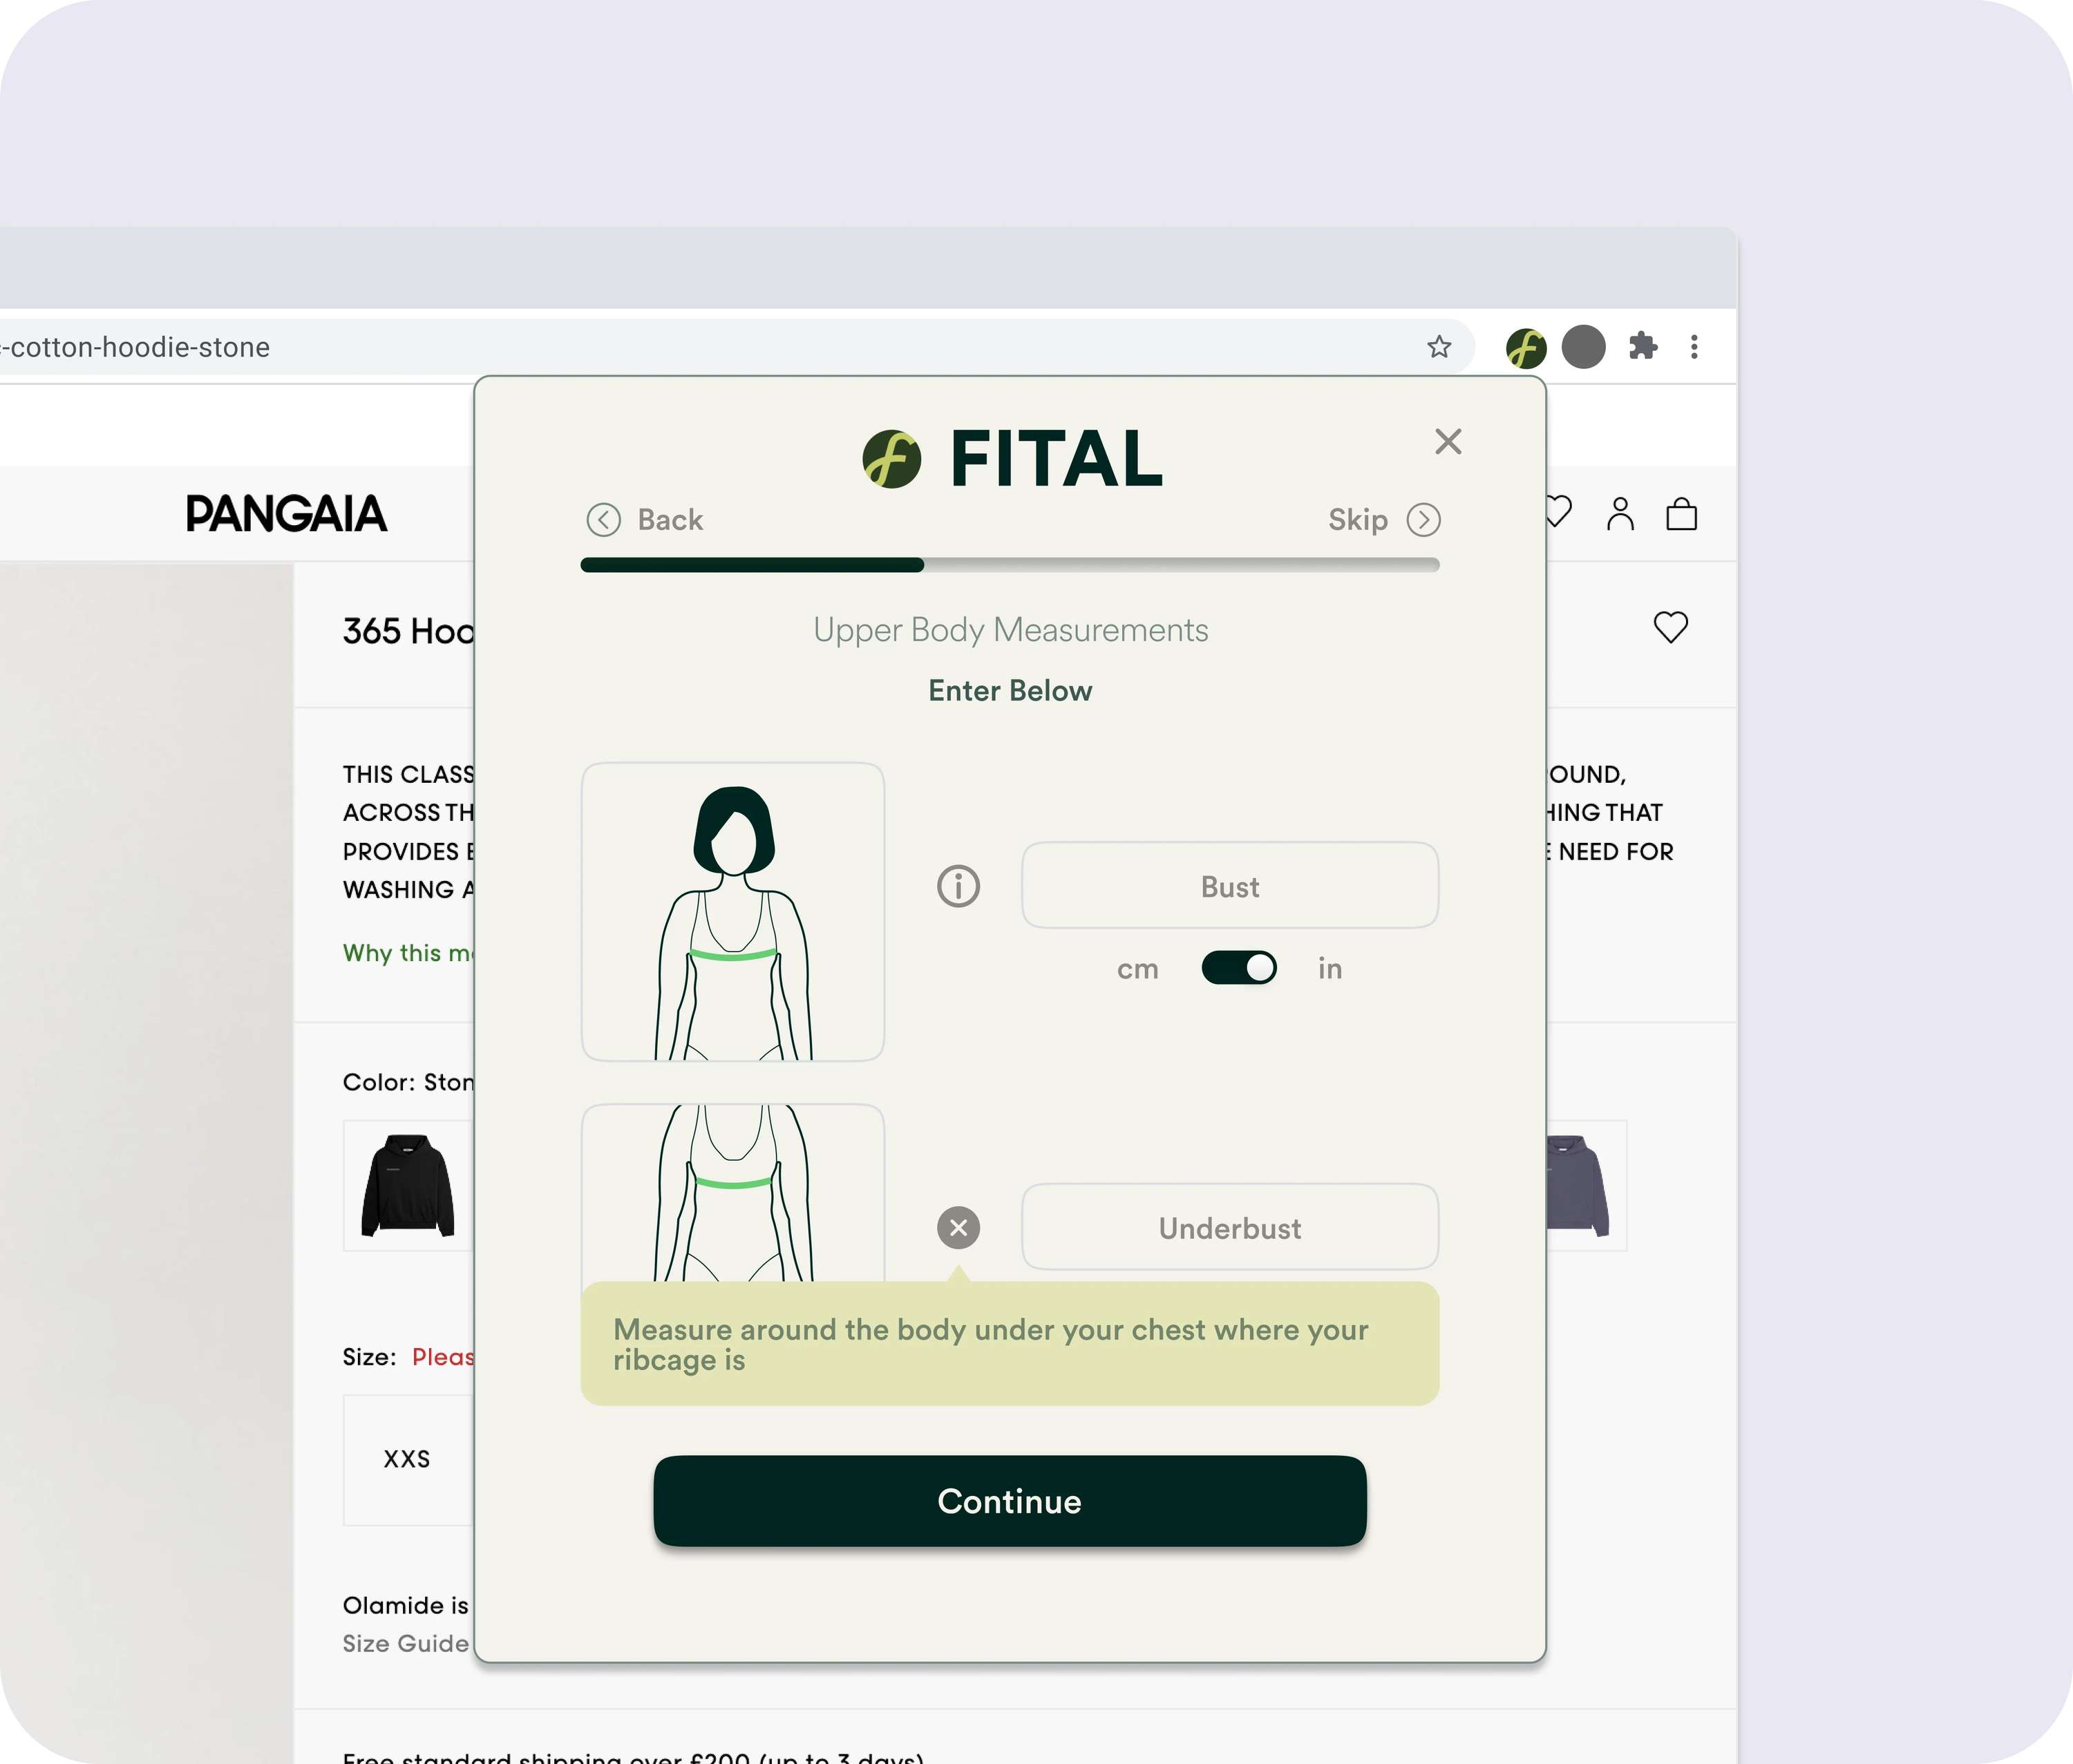This screenshot has width=2073, height=1764.
Task: Click the 'Measure around the body' tooltip text
Action: tap(990, 1344)
